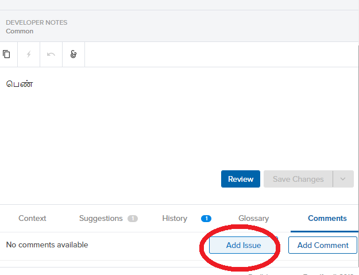
Task: Click inside the translation text area
Action: 172,127
